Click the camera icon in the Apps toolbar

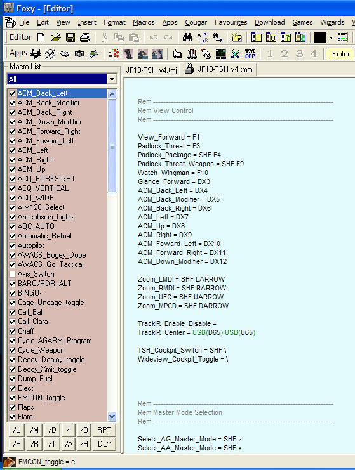[79, 54]
